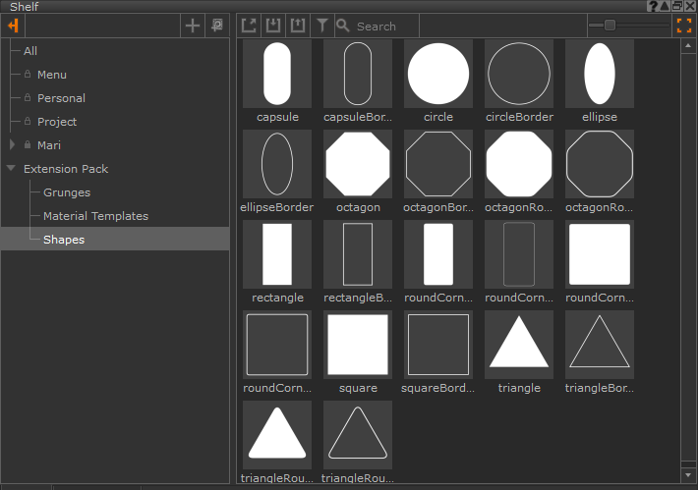
Task: Click the orange collapse shelf panel icon
Action: click(13, 26)
